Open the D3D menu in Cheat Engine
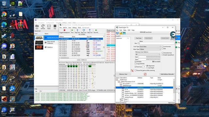The image size is (209, 117). (x=129, y=30)
